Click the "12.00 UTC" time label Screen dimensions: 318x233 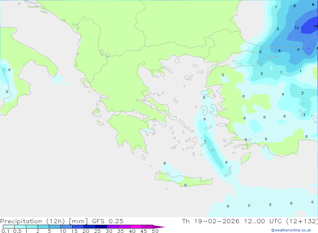263,221
